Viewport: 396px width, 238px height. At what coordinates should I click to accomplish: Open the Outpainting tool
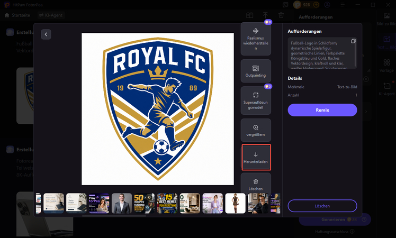pos(256,71)
